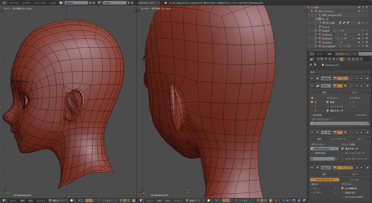
Task: Enable the マルチモディファイアー checkbox
Action: (x=343, y=159)
